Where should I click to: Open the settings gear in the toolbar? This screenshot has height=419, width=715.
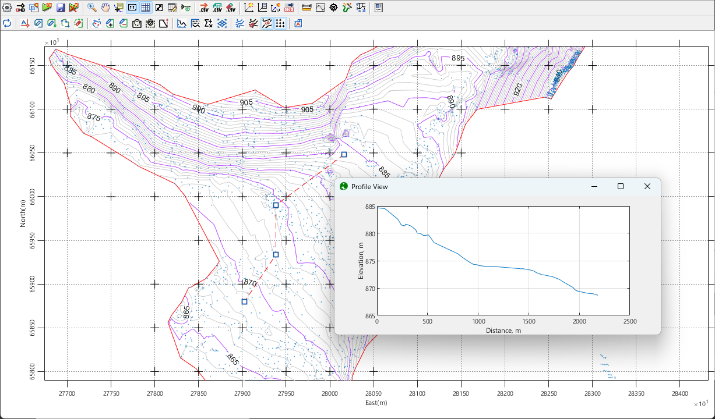coord(7,8)
